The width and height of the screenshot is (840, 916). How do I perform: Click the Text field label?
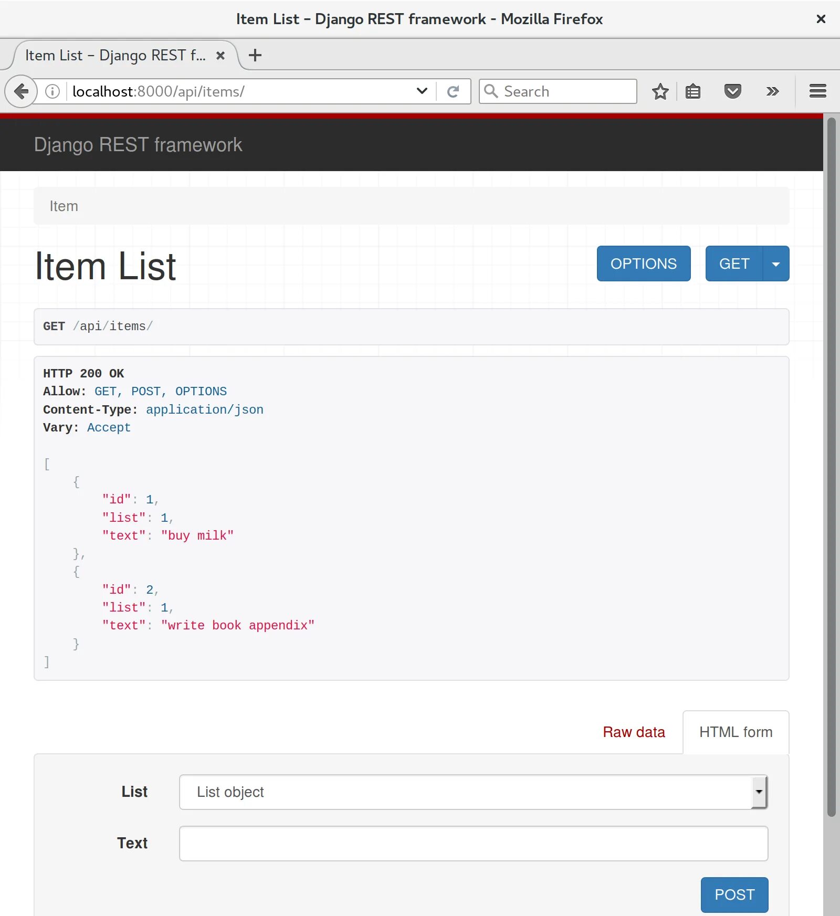[132, 843]
